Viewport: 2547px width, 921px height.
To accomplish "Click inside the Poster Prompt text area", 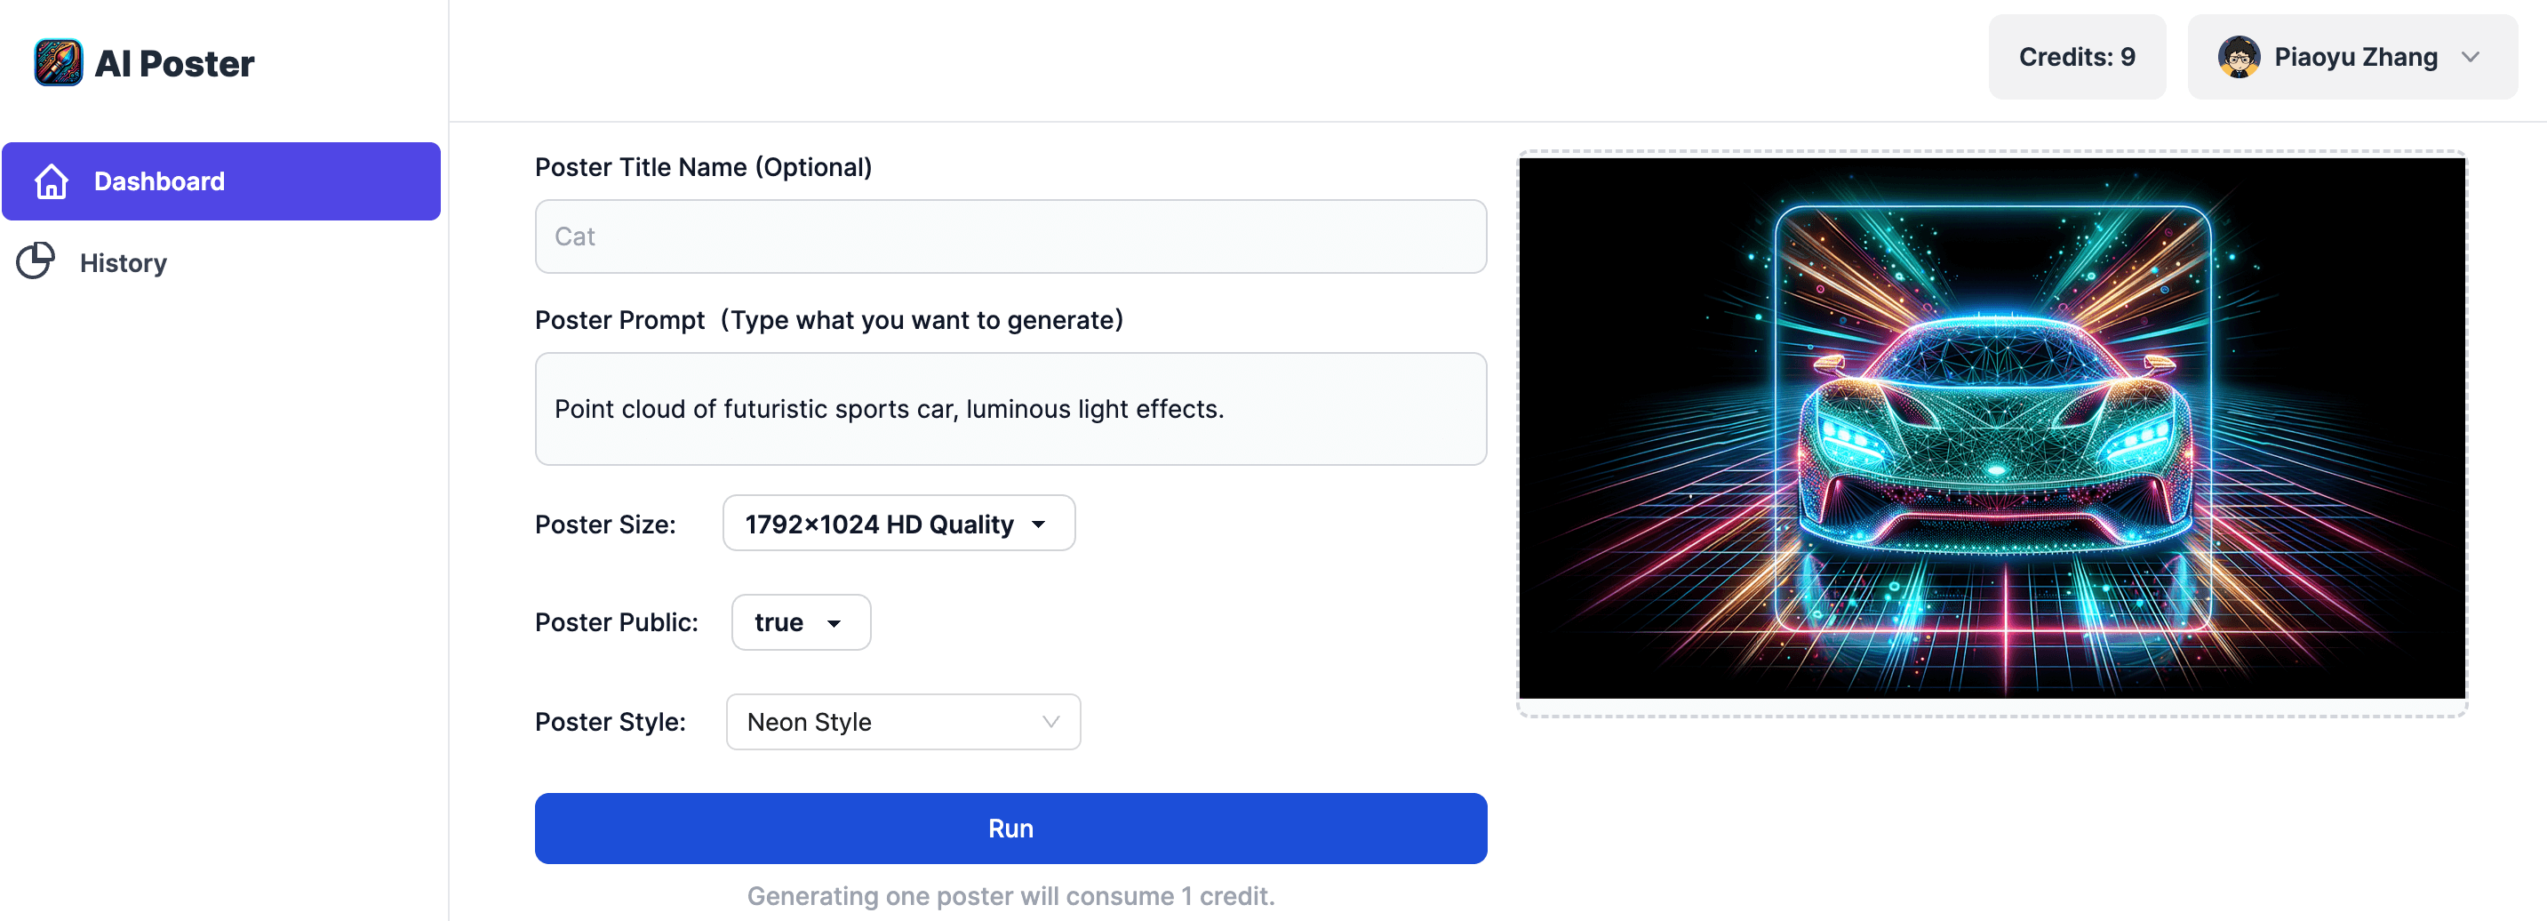I will tap(1010, 409).
